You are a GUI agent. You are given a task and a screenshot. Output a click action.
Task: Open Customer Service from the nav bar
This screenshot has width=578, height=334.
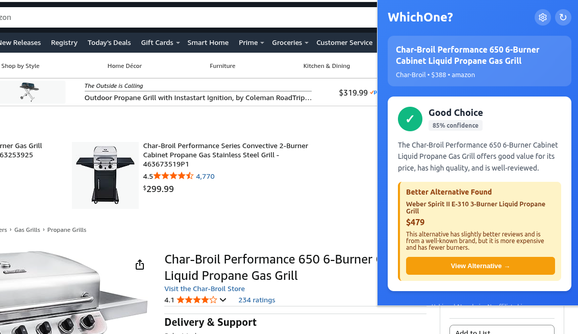pyautogui.click(x=344, y=42)
